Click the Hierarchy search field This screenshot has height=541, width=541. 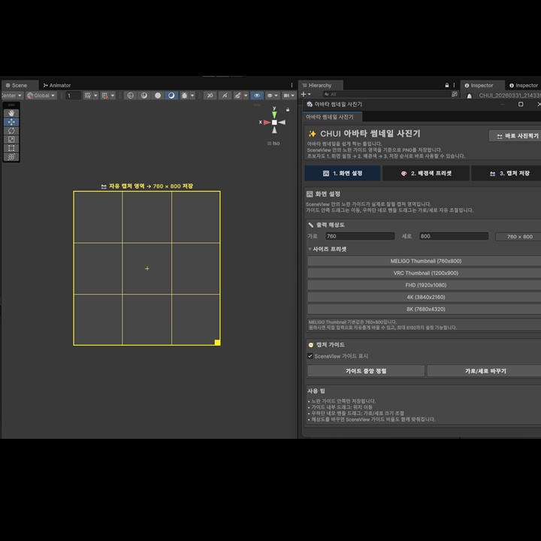(x=386, y=94)
